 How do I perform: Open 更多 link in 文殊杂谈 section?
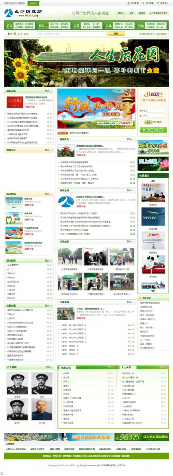click(x=130, y=302)
